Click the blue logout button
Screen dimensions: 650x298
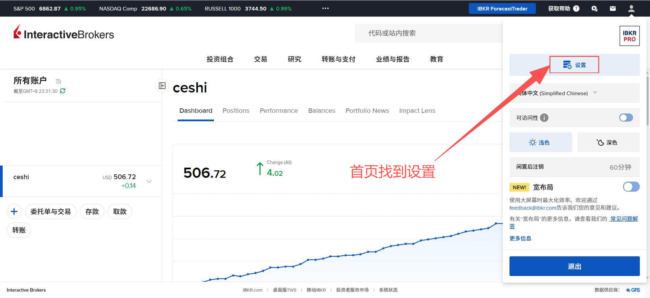(x=574, y=266)
